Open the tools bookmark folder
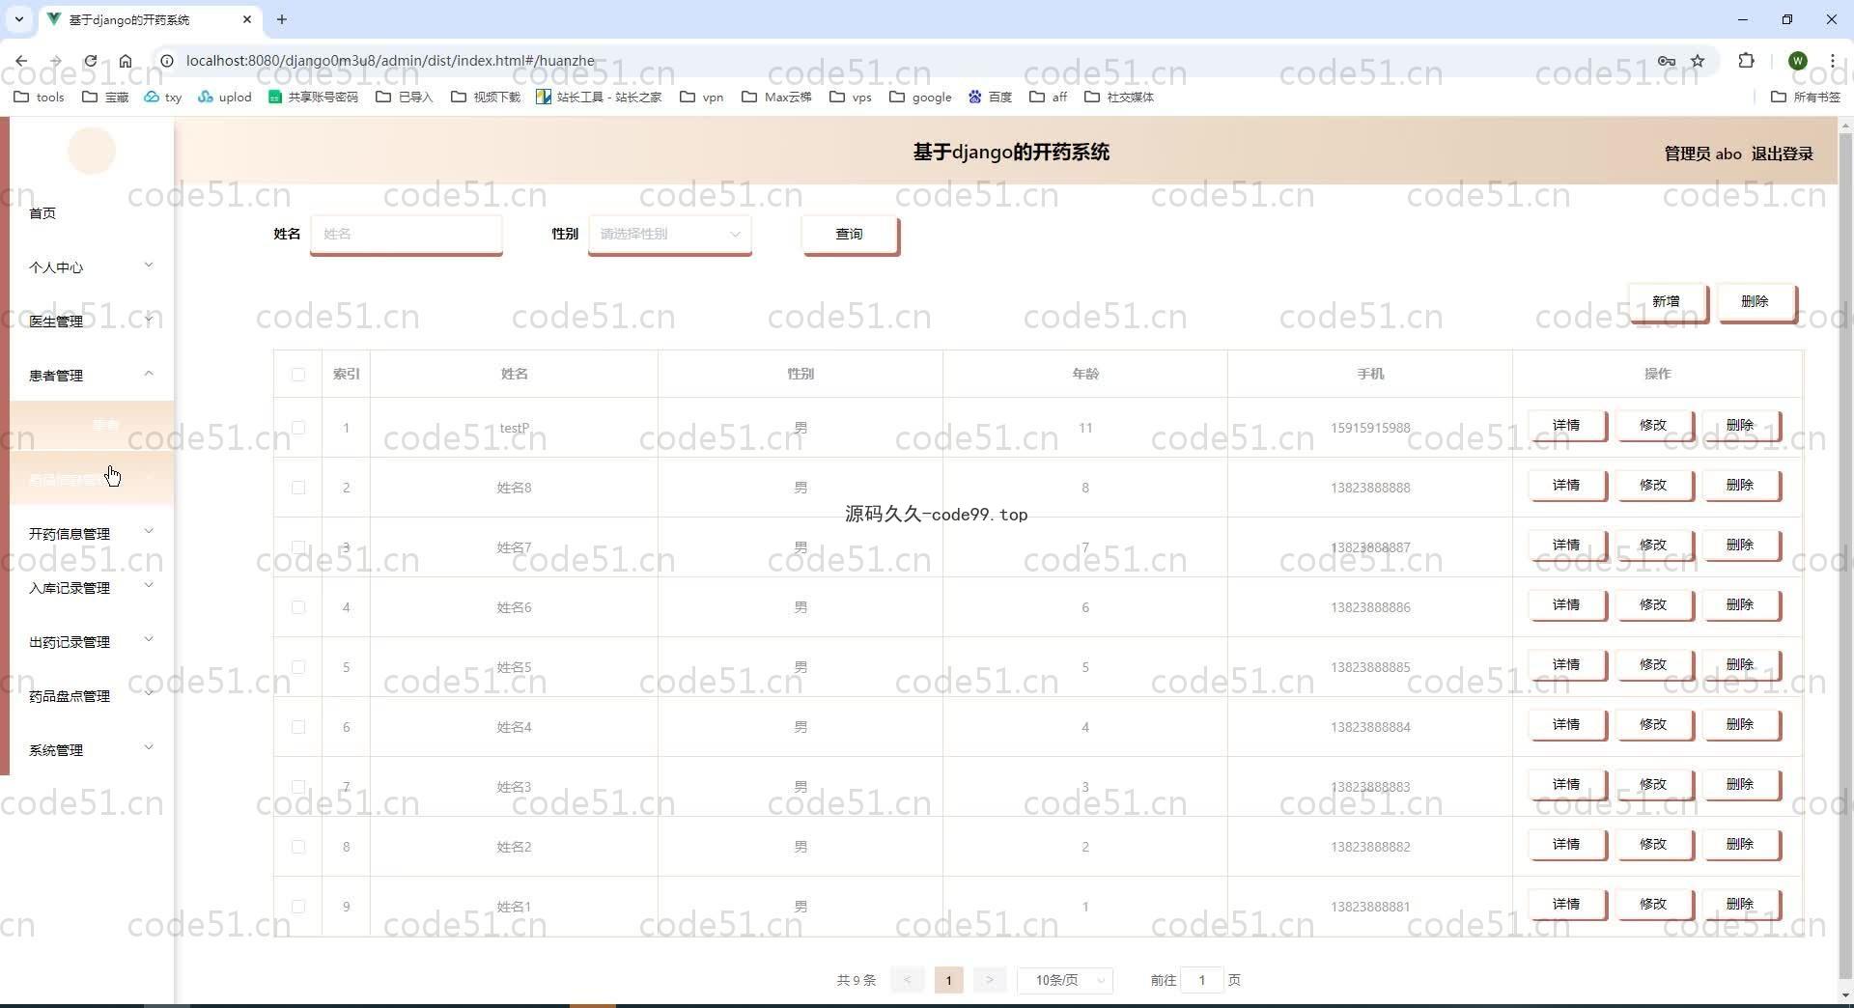This screenshot has width=1854, height=1008. [39, 97]
